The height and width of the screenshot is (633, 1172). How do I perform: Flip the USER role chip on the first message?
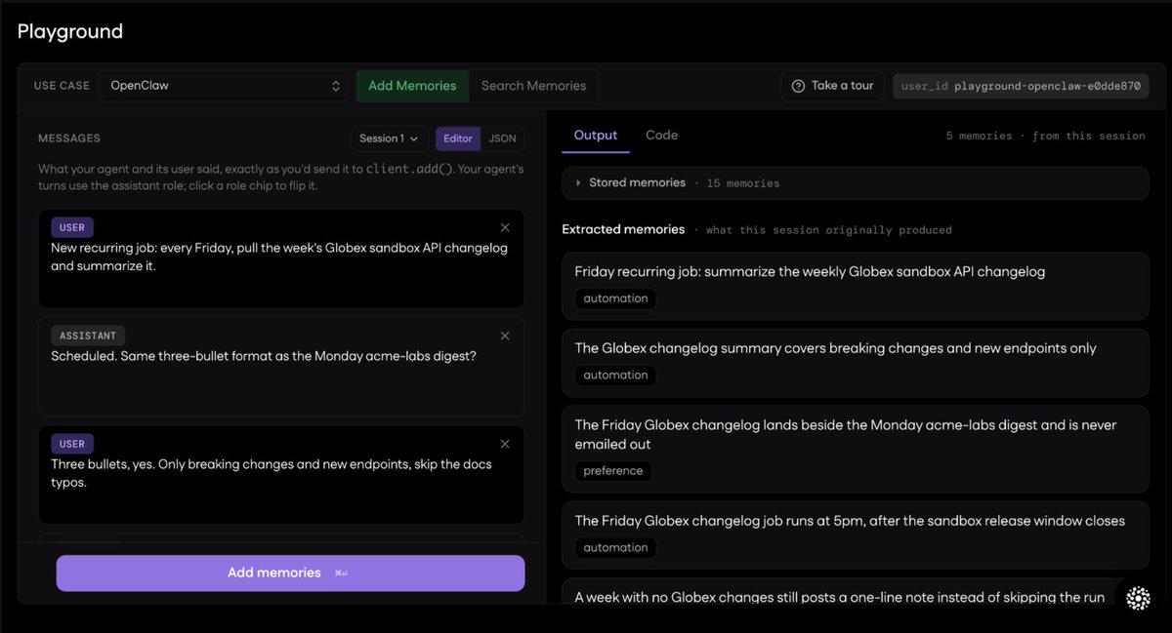pos(72,227)
